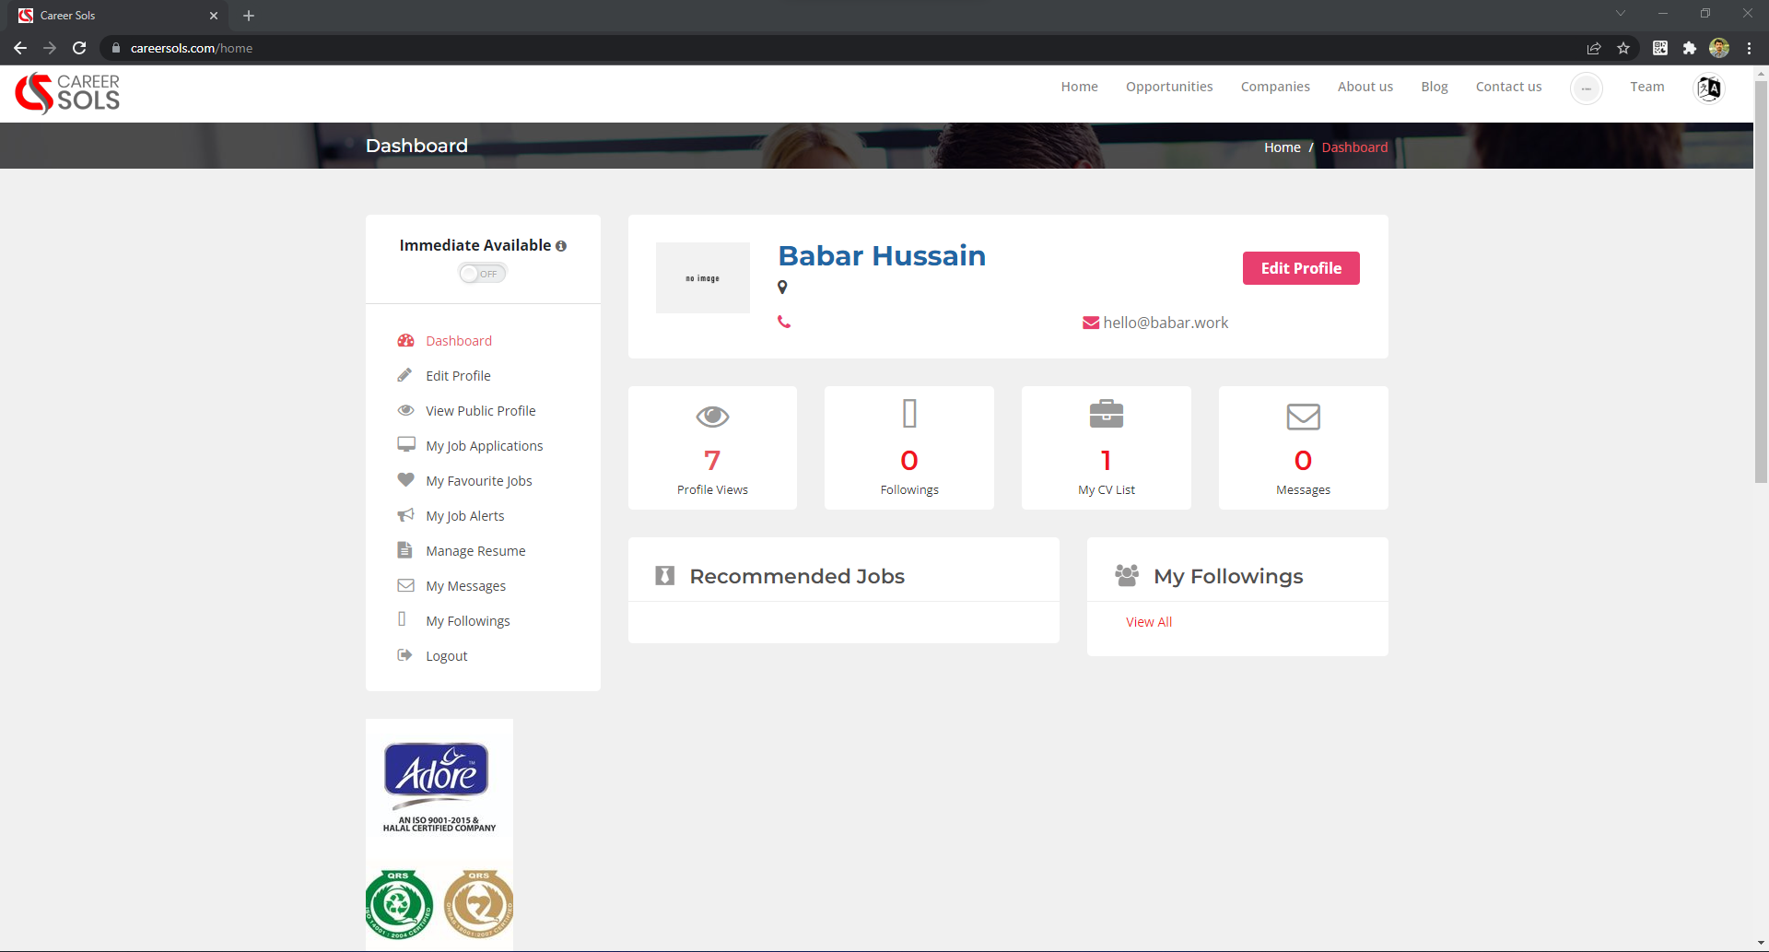Select Manage Resume in the sidebar

click(x=475, y=551)
